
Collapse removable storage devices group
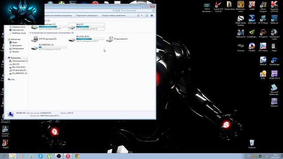[30, 33]
